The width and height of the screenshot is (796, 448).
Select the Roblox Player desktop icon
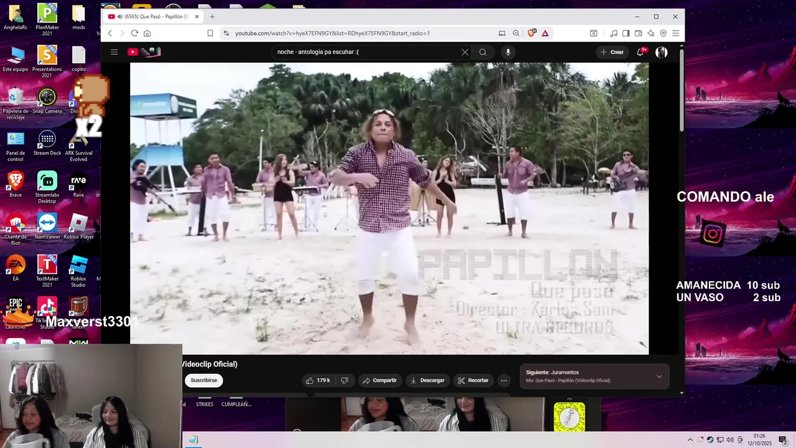click(x=78, y=226)
